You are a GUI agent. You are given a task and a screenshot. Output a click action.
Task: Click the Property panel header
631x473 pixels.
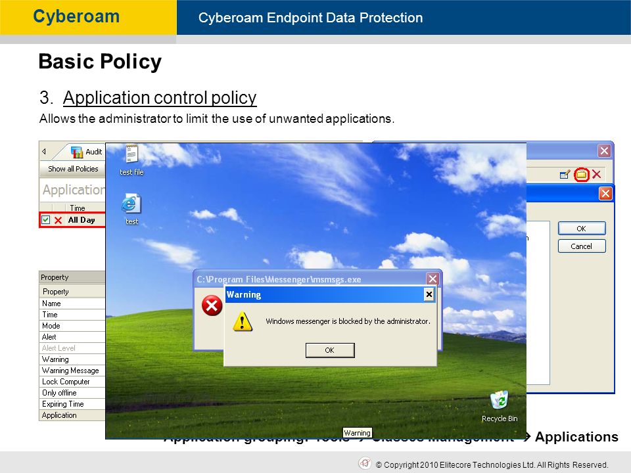[x=72, y=277]
